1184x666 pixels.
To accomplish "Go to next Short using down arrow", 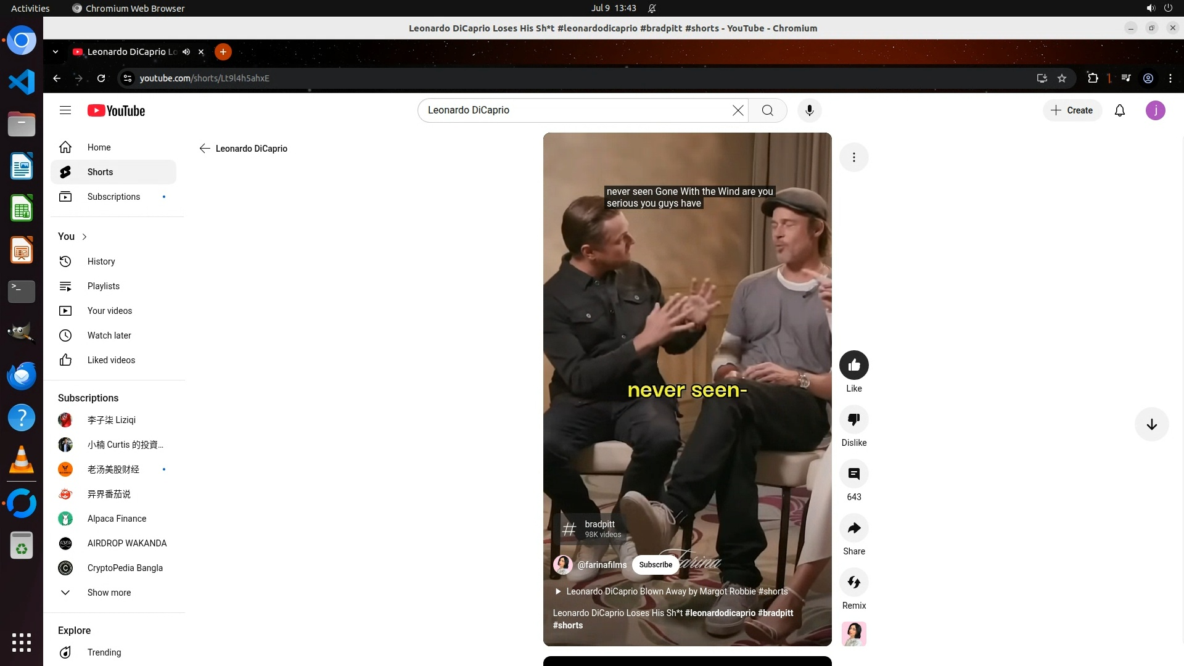I will click(x=1151, y=424).
